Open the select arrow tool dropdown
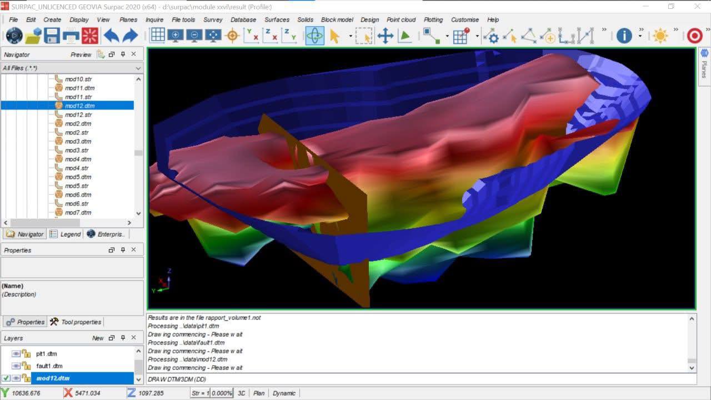The height and width of the screenshot is (400, 711). (x=351, y=36)
